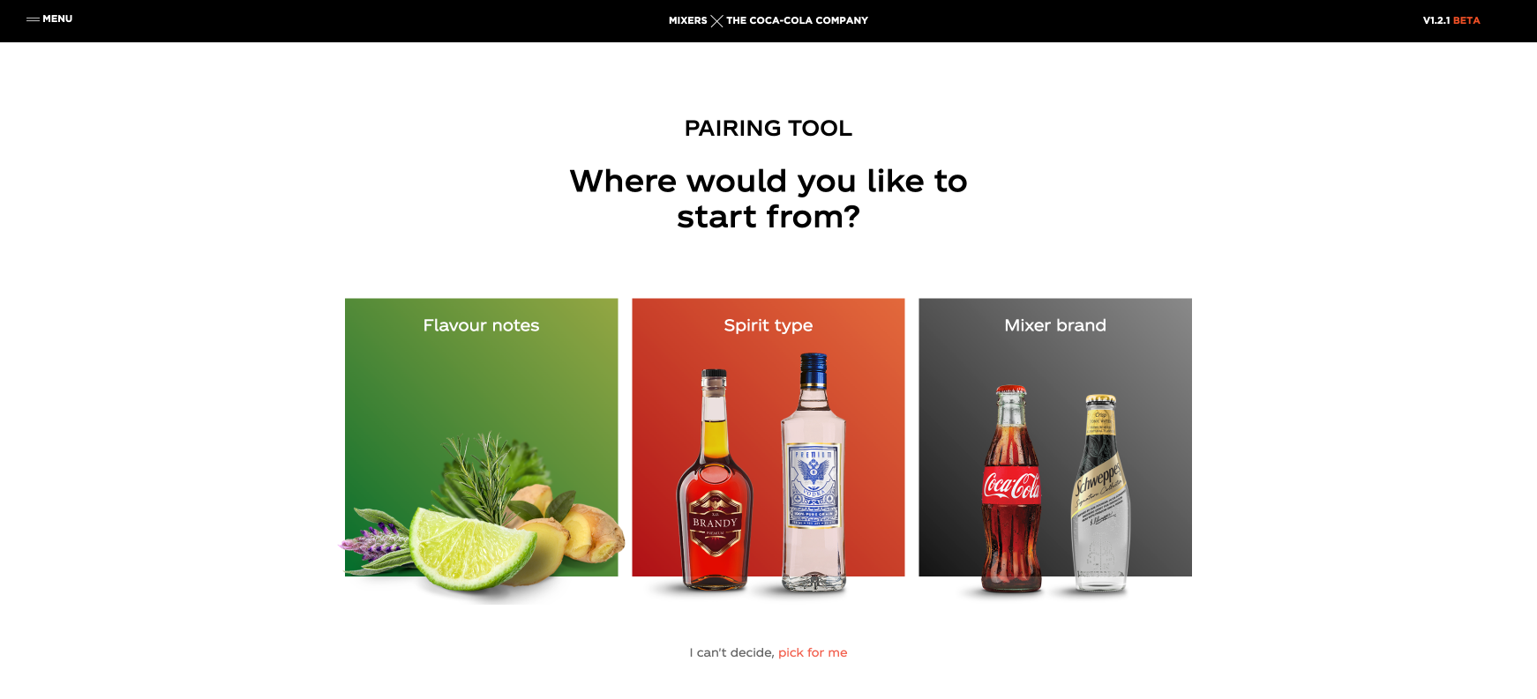The width and height of the screenshot is (1537, 699).
Task: Click "The Coca-Cola Company" header text
Action: pos(797,20)
